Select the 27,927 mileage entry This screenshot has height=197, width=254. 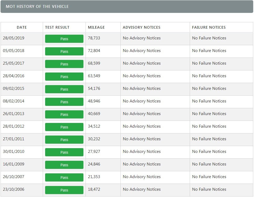click(94, 152)
